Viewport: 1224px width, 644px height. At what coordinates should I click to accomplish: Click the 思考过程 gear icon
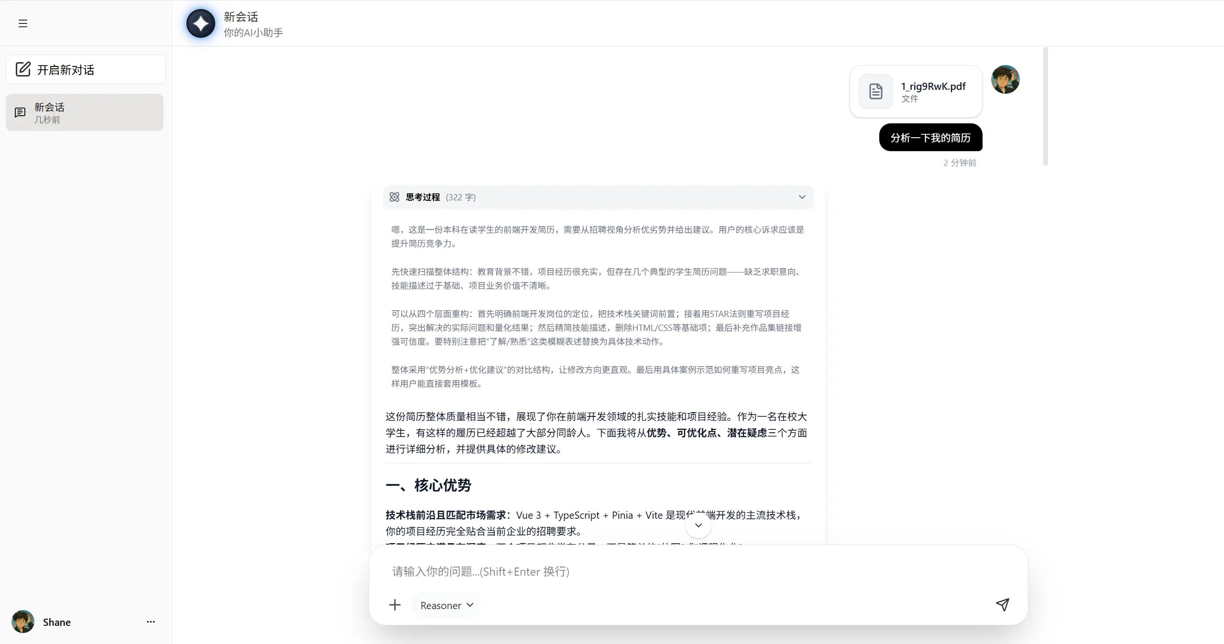(x=393, y=196)
